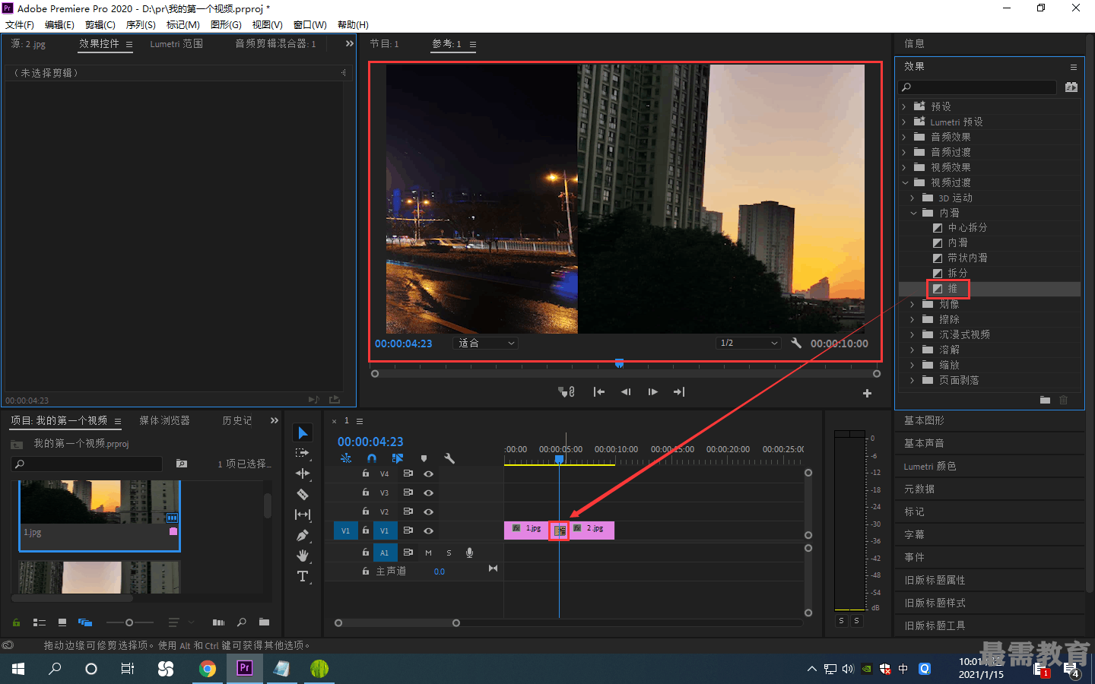This screenshot has height=684, width=1095.
Task: Select the 中心拆分 transition
Action: pos(967,228)
